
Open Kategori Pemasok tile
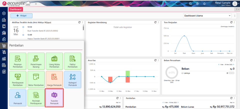pos(72,79)
